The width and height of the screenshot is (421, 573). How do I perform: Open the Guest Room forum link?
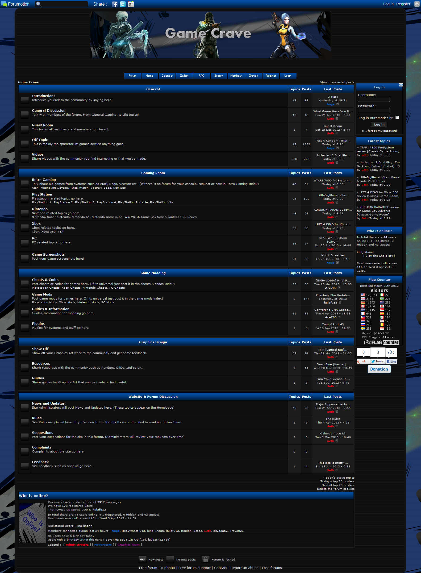tap(42, 125)
